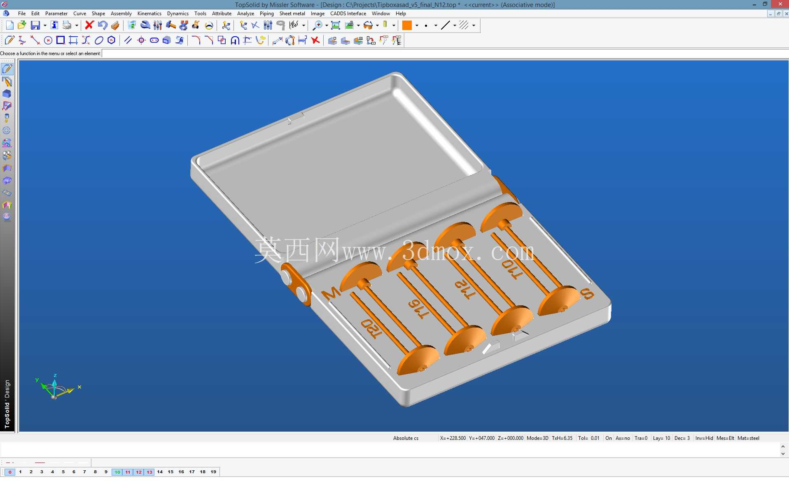Expand the Save icon dropdown arrow
Screen dimensions: 789x502
tap(45, 26)
